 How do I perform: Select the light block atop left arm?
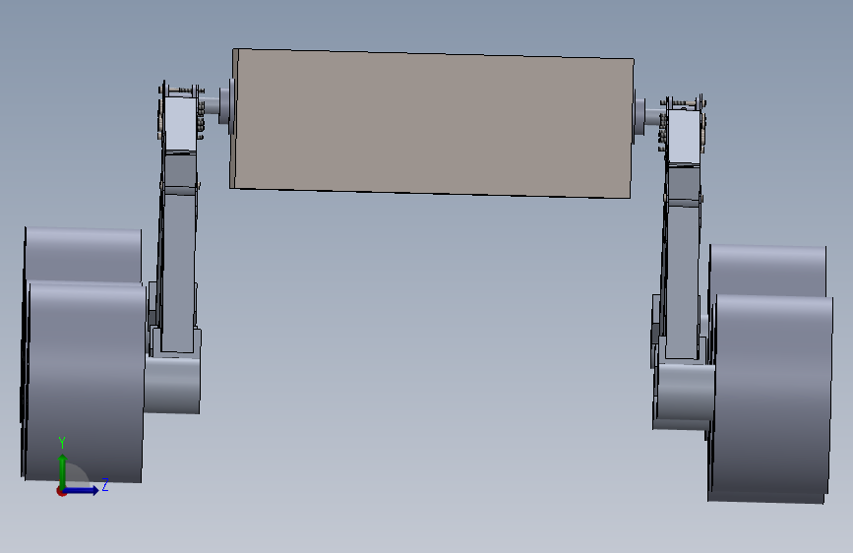[179, 124]
